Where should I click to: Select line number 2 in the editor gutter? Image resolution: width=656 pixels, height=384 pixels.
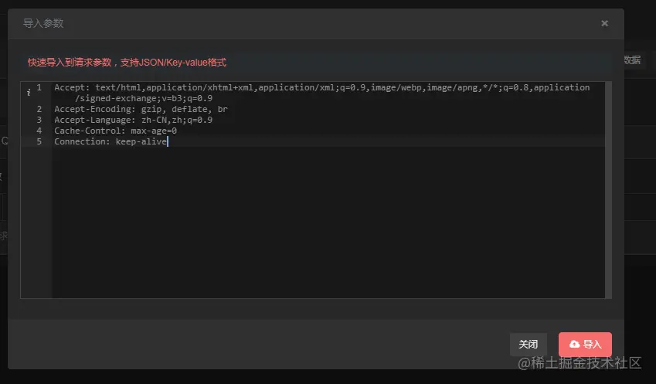tap(39, 109)
